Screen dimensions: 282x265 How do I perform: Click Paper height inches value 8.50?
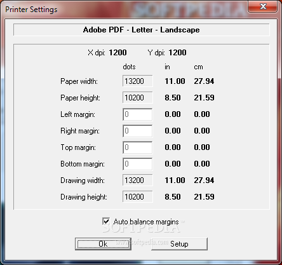tap(173, 98)
